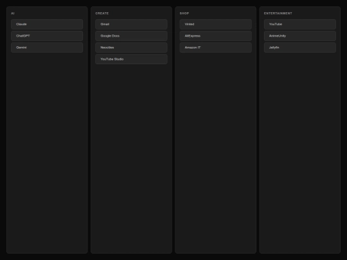Open YouTube Studio bookmark

pyautogui.click(x=131, y=59)
